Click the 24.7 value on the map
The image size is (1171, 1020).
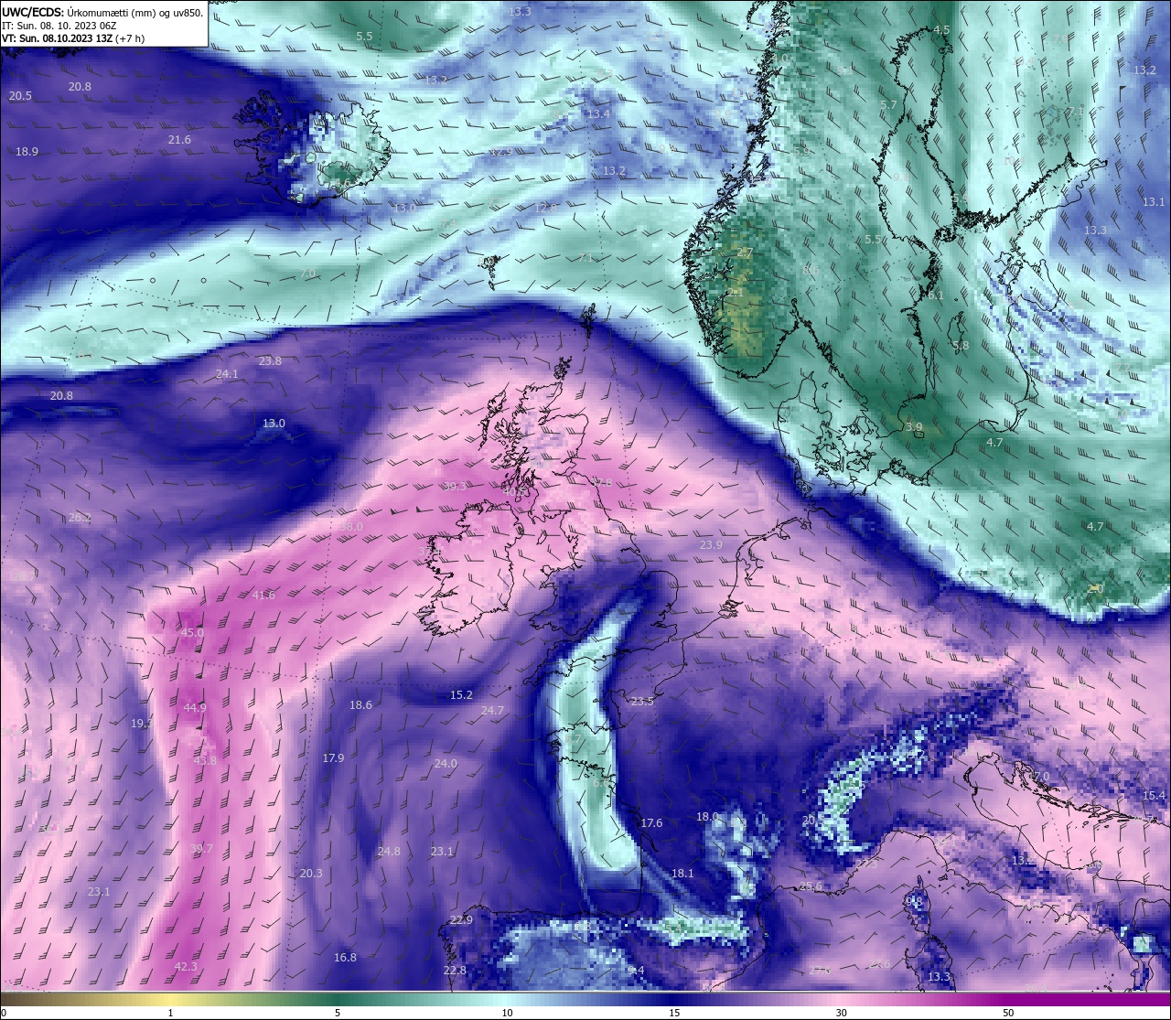(492, 711)
